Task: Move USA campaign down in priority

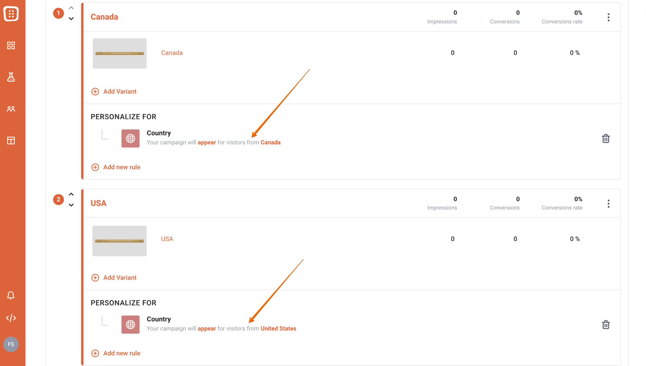Action: click(x=71, y=205)
